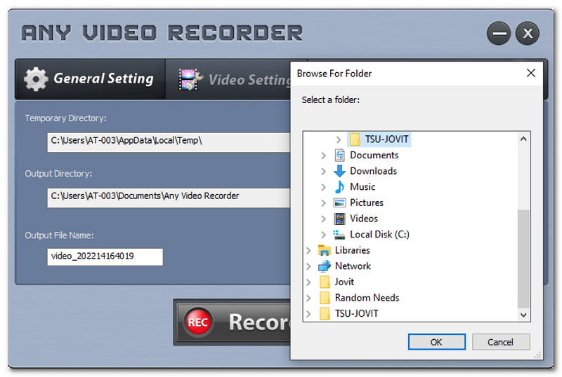This screenshot has width=562, height=377.
Task: Switch to the Video Setting tab
Action: [228, 79]
